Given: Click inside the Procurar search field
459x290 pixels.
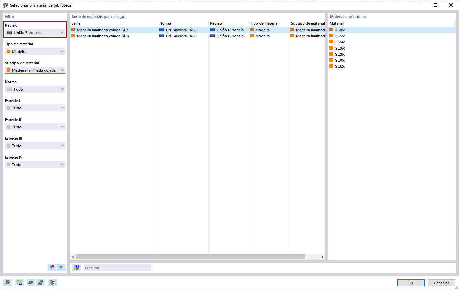Looking at the screenshot, I should 117,267.
